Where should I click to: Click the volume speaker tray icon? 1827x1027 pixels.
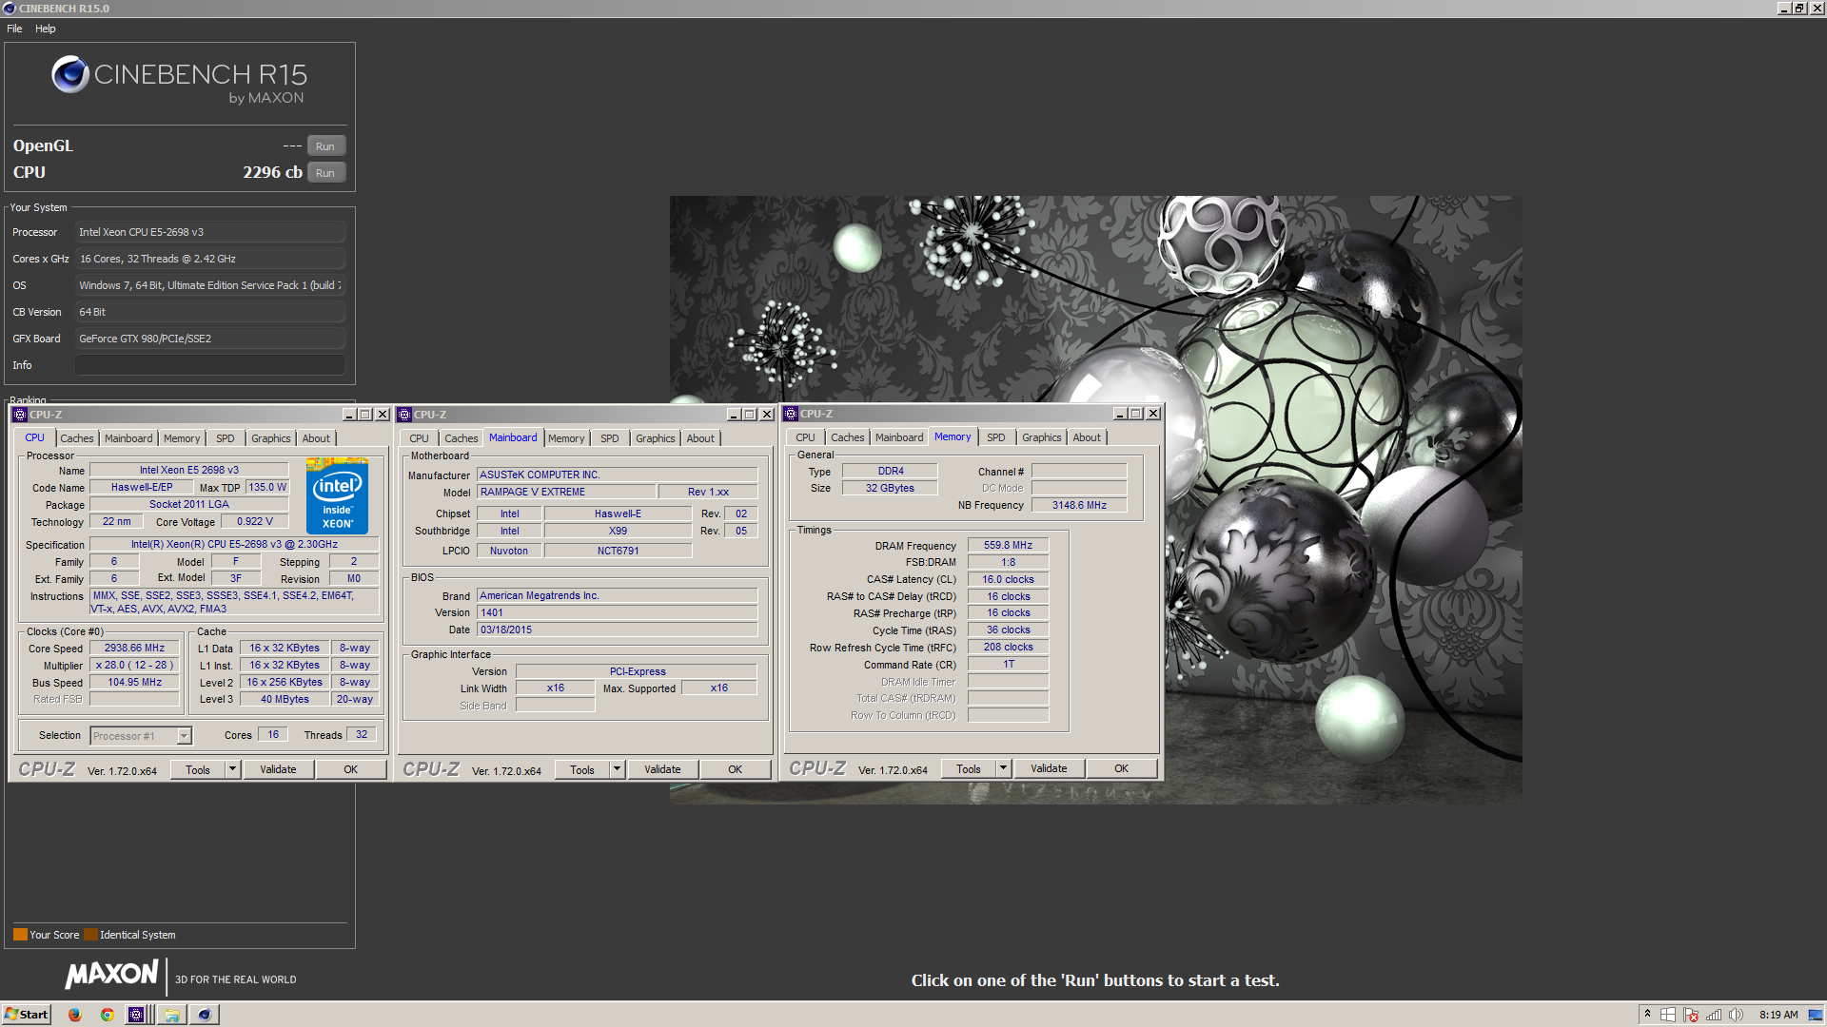pos(1736,1015)
